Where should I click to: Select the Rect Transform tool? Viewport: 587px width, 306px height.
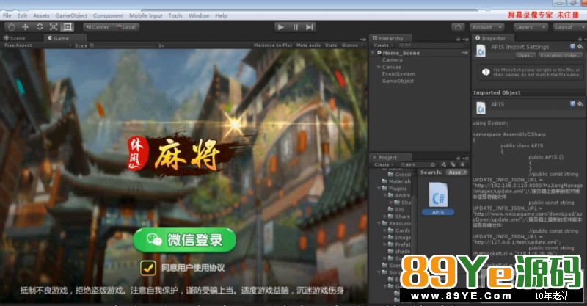(68, 27)
